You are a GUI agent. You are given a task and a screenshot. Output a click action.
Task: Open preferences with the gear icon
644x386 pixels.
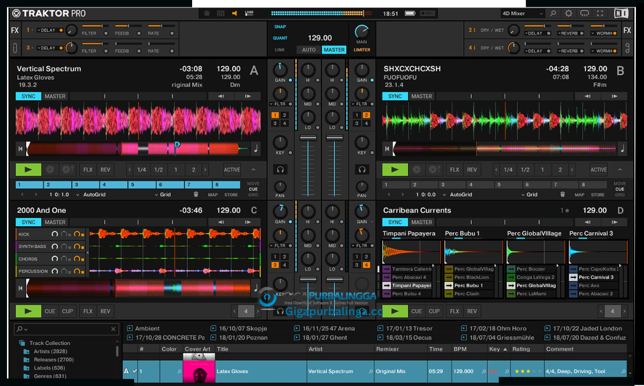568,13
